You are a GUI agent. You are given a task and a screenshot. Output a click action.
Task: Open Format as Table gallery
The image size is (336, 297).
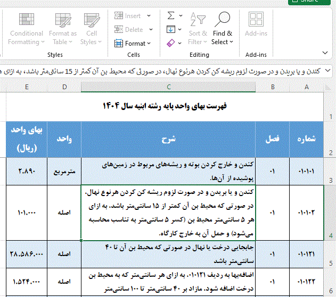click(63, 29)
